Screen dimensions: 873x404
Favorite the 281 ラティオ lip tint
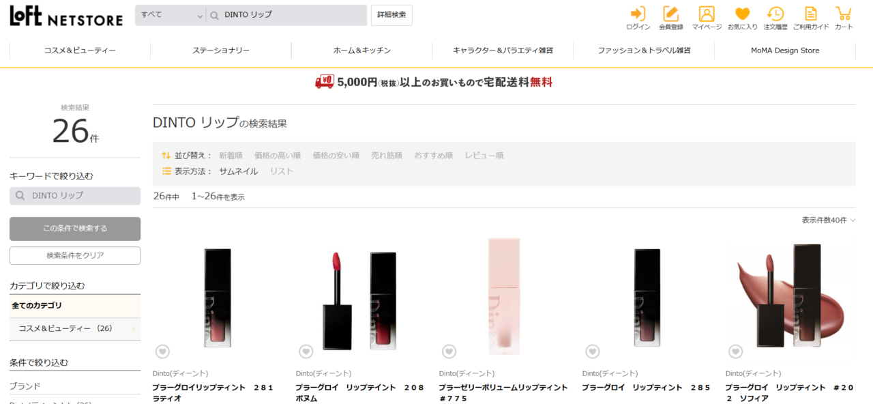[162, 351]
